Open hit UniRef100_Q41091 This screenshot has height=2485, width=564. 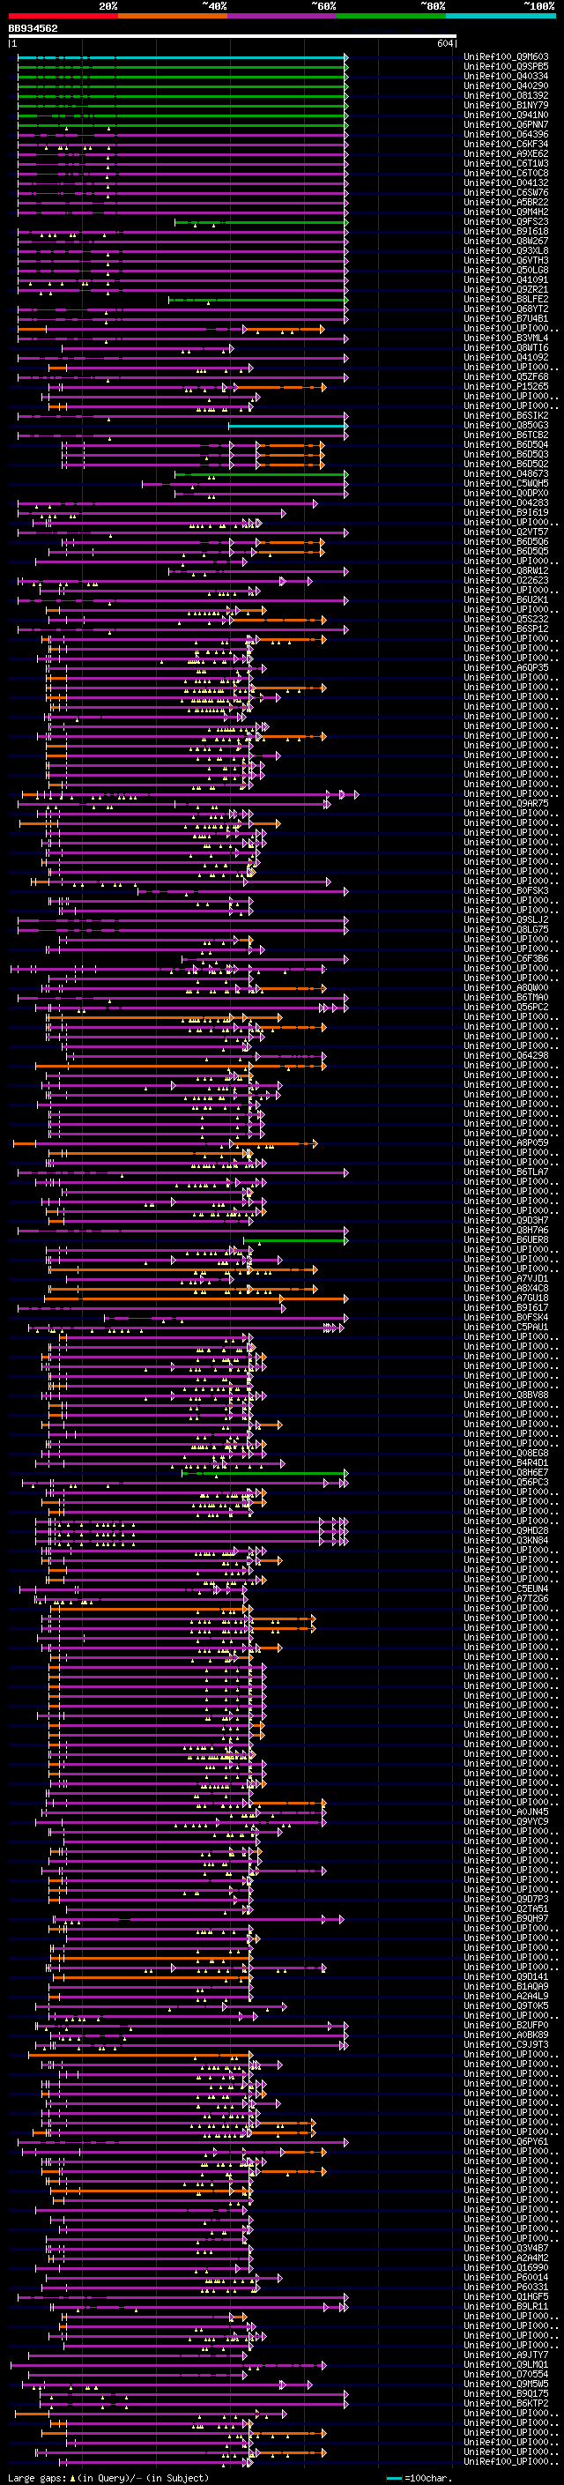pos(506,279)
